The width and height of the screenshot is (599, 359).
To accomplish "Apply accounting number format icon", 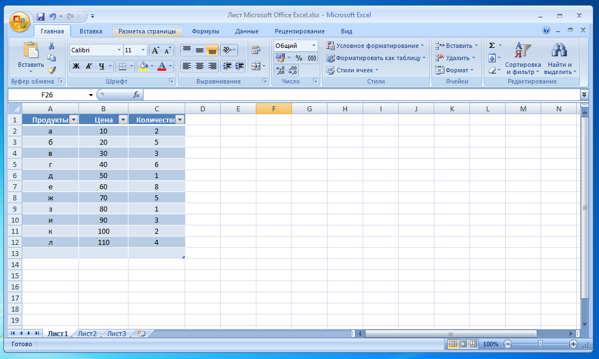I will pyautogui.click(x=280, y=58).
